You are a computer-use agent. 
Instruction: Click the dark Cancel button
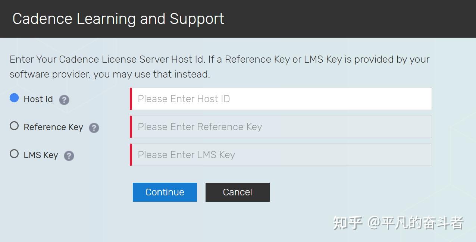coord(237,192)
